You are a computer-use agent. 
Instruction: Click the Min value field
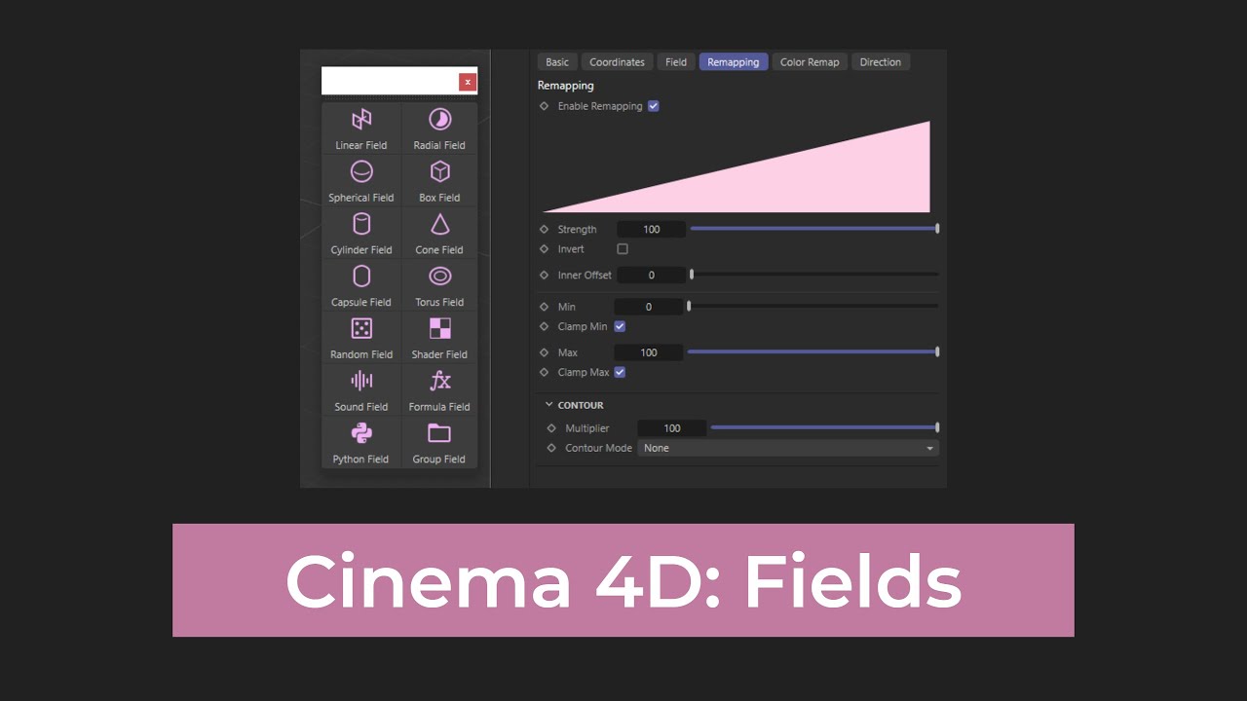(649, 307)
